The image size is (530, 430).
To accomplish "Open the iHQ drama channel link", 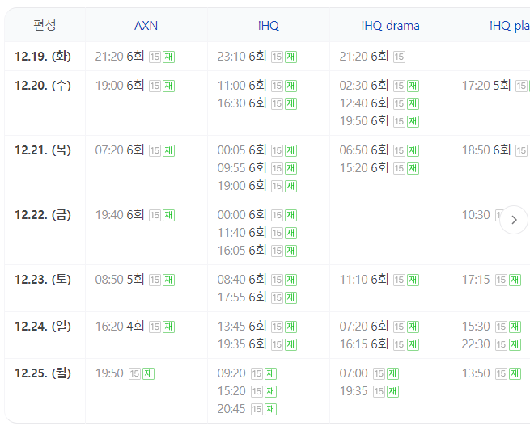I will 390,26.
